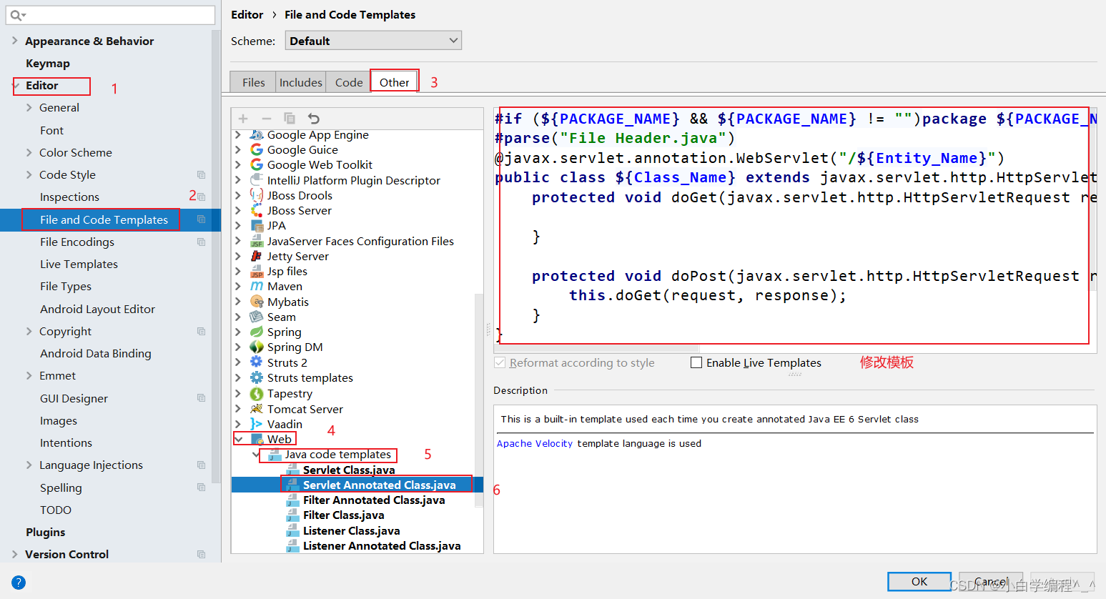The height and width of the screenshot is (599, 1106).
Task: Select Listener Annotated Class.java template
Action: [x=382, y=545]
